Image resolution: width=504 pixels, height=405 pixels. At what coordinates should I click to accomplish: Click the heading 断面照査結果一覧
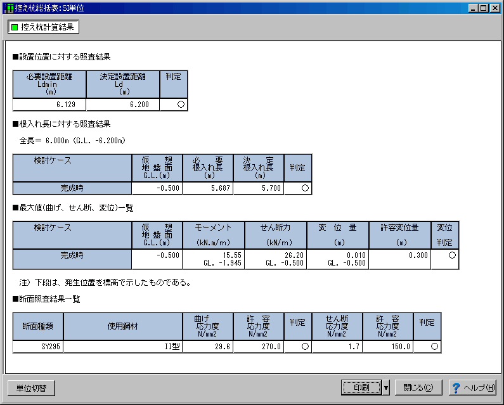point(46,299)
